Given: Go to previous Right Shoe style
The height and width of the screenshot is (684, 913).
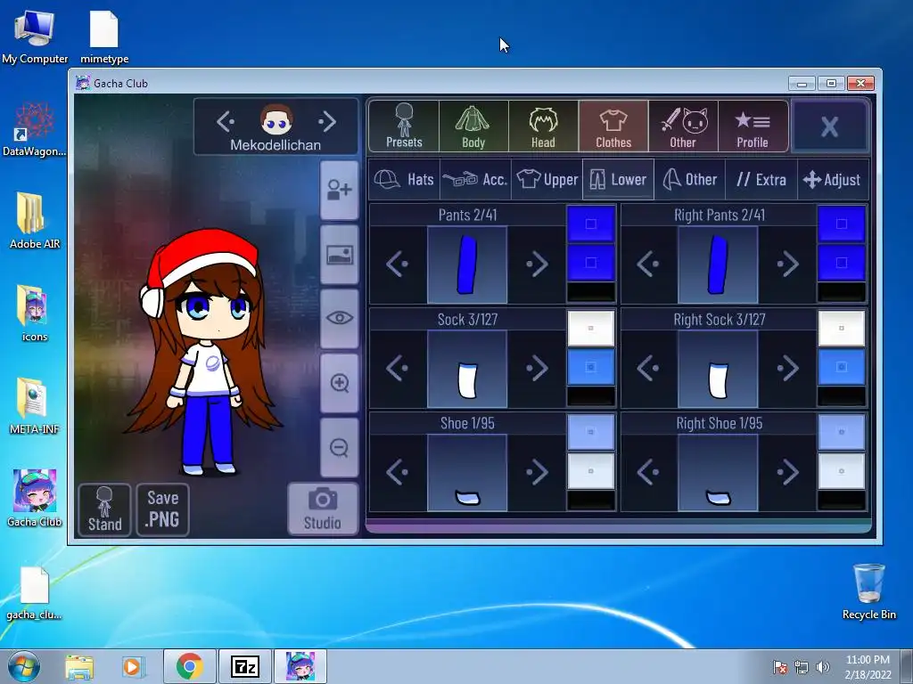Looking at the screenshot, I should point(648,472).
